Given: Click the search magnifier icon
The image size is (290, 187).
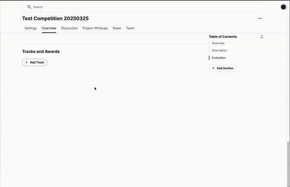Looking at the screenshot, I should [x=29, y=7].
